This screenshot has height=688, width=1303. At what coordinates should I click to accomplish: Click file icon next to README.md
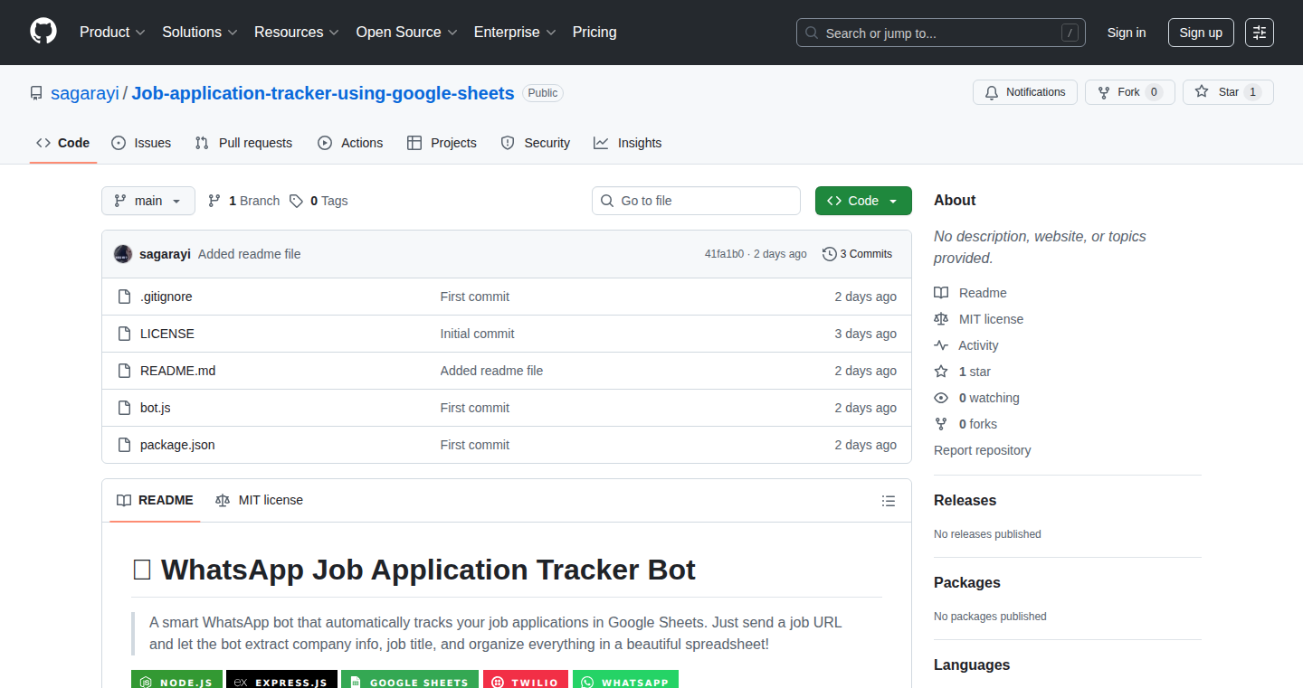(x=125, y=371)
